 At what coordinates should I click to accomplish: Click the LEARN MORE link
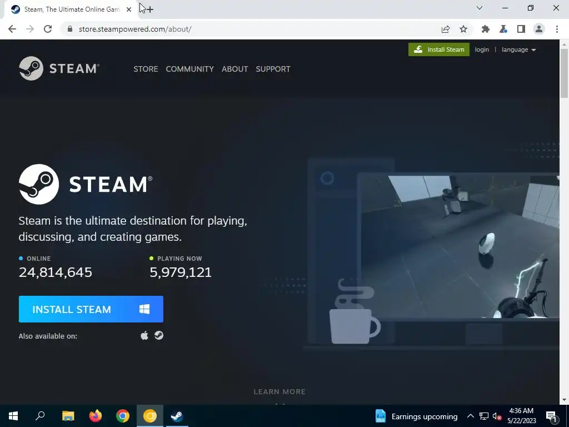coord(279,392)
